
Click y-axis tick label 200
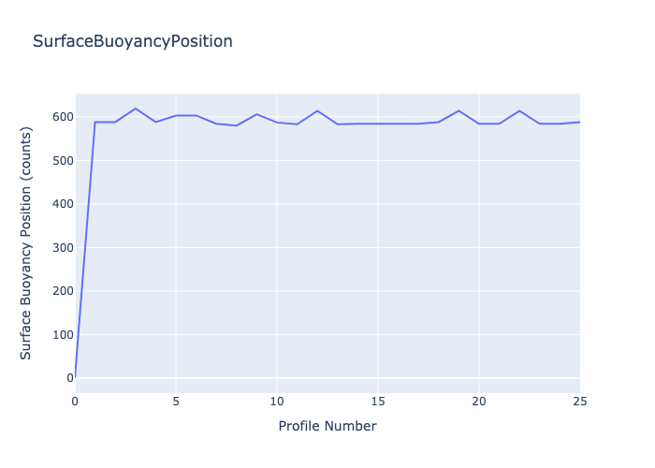tap(63, 291)
